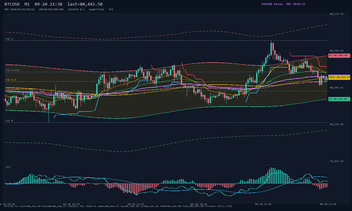Click the Fib 0 level label

click(9, 121)
